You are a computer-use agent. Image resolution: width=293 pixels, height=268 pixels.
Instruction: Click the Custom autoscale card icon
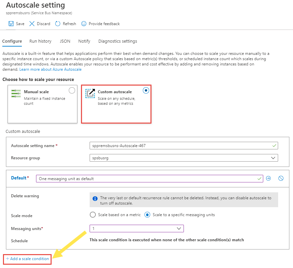coord(90,93)
